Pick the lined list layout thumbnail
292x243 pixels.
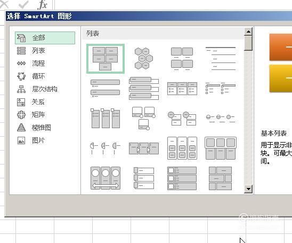[221, 58]
